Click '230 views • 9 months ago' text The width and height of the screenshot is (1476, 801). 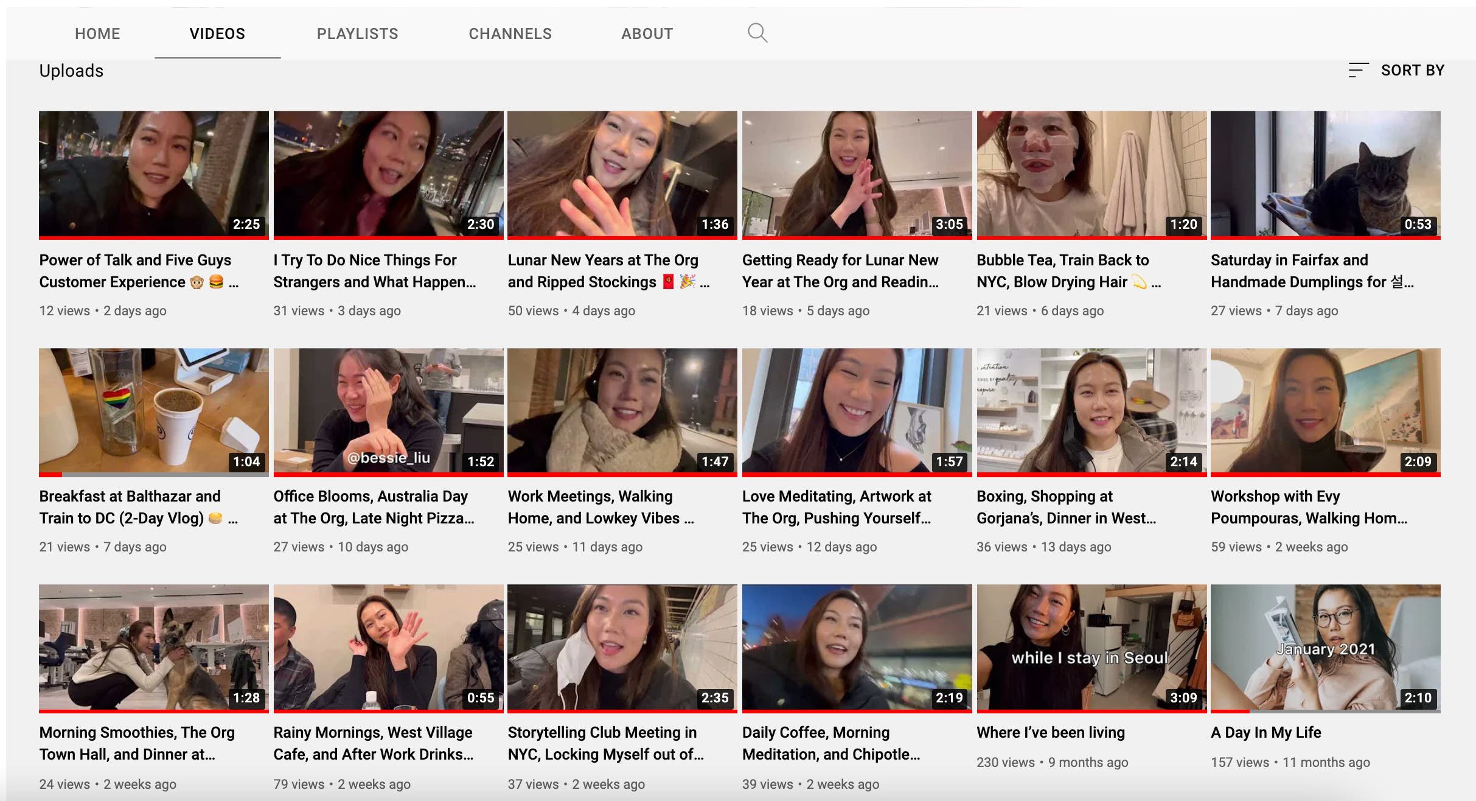click(1052, 762)
